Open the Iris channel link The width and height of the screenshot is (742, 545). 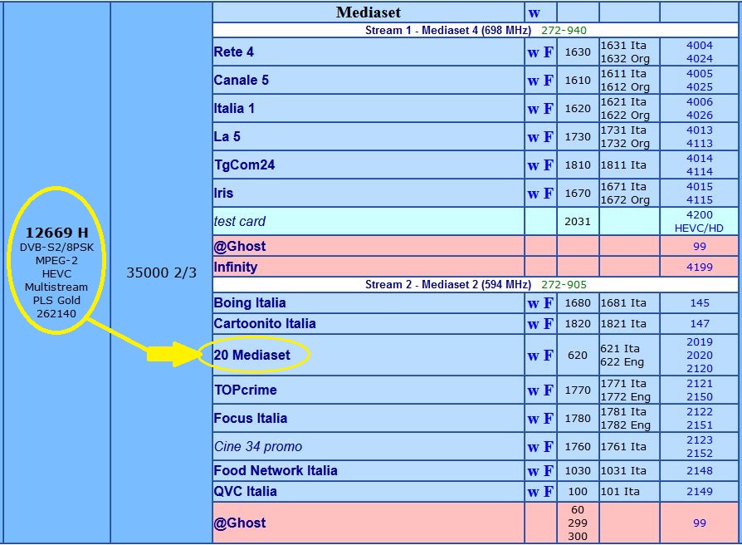coord(224,194)
